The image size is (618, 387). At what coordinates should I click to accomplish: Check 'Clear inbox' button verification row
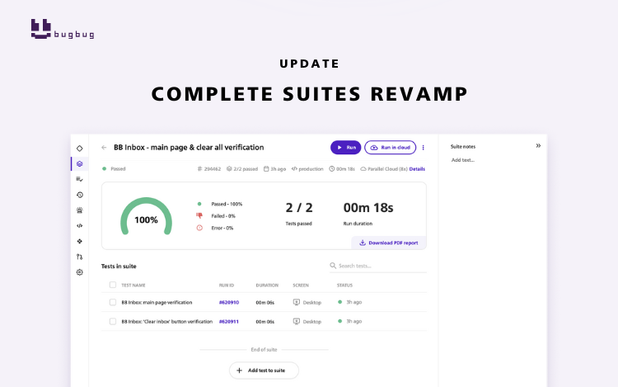tap(113, 321)
